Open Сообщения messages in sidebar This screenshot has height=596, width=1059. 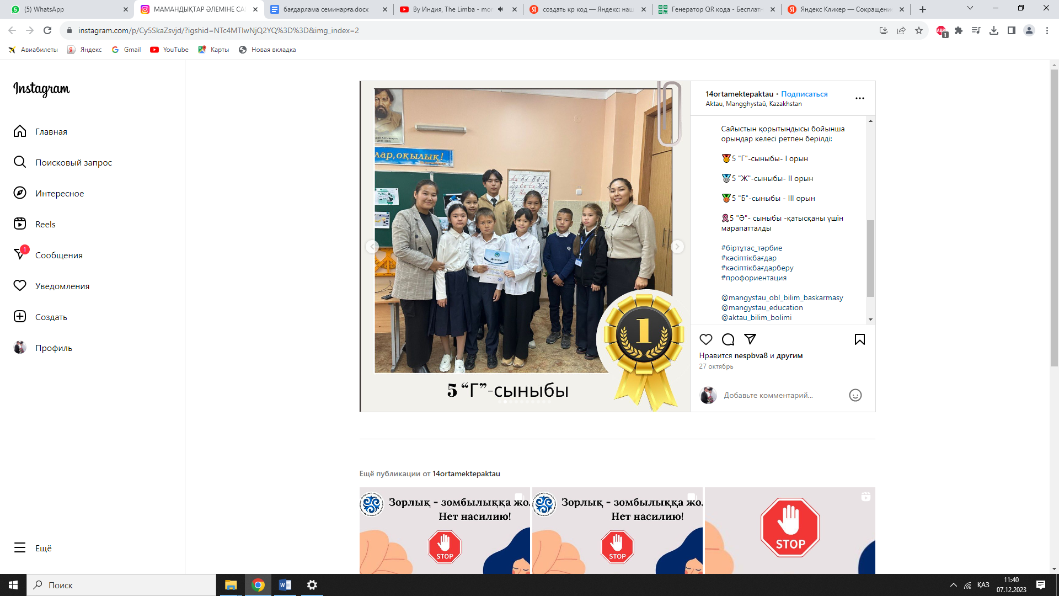tap(58, 255)
